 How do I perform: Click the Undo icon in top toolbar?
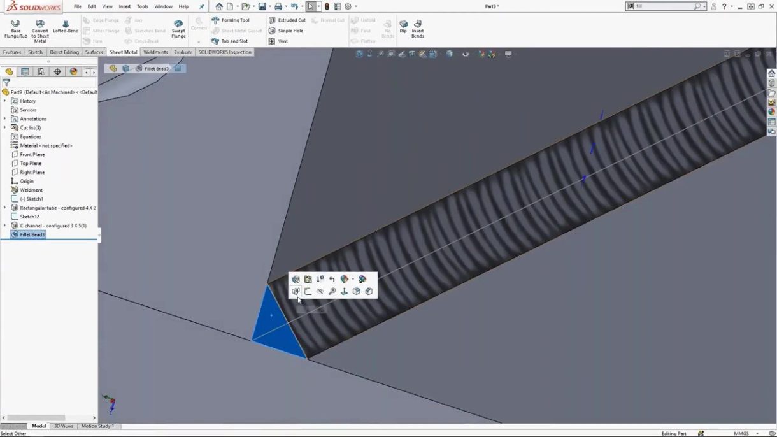294,6
